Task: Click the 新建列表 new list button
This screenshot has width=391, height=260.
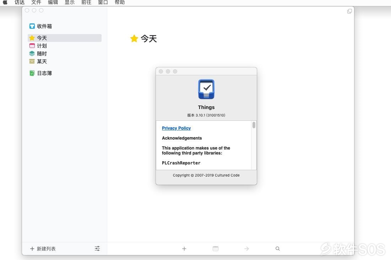Action: point(43,249)
